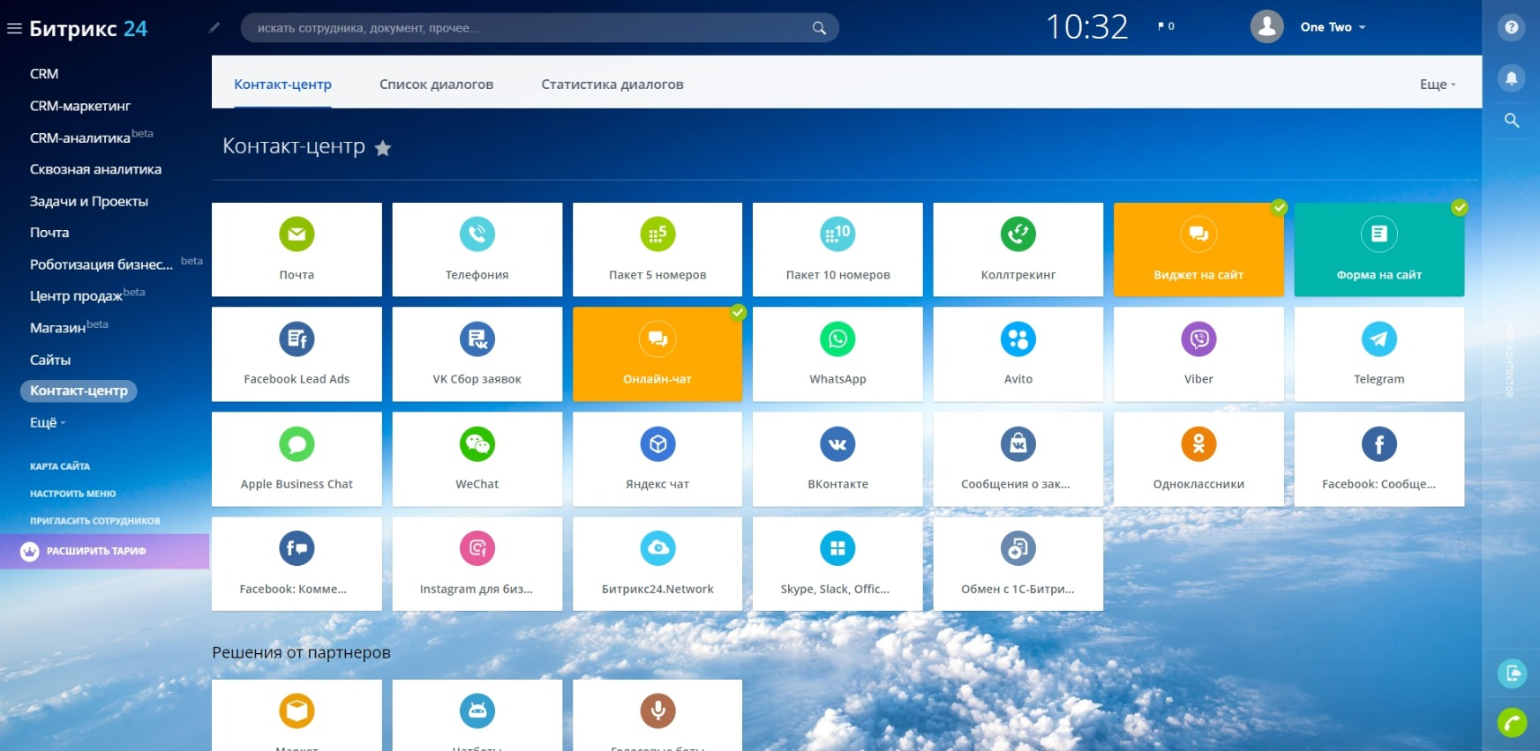This screenshot has height=751, width=1540.
Task: Open notifications bell in right panel
Action: 1512,78
